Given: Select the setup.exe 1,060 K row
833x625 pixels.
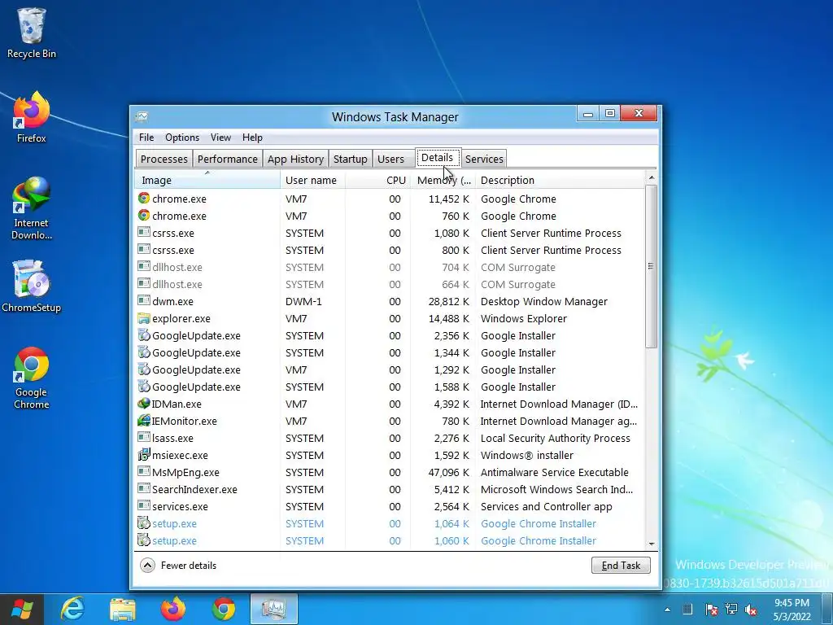Looking at the screenshot, I should point(390,540).
